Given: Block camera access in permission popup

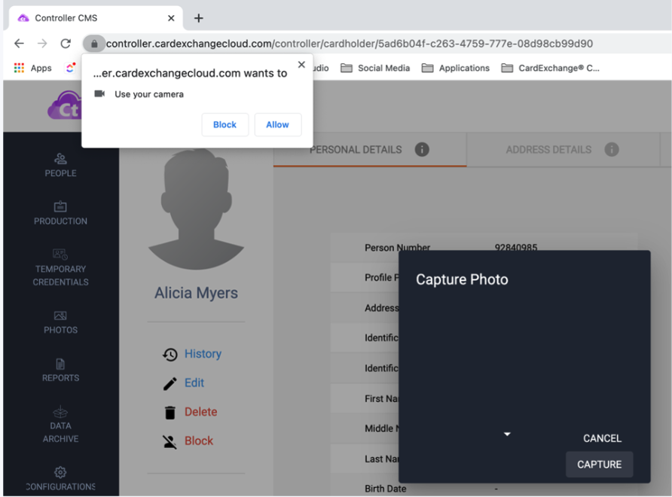Looking at the screenshot, I should click(225, 125).
